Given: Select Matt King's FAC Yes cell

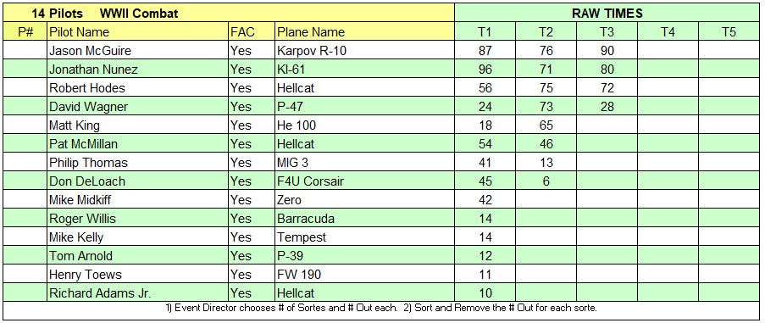Looking at the screenshot, I should coord(252,125).
